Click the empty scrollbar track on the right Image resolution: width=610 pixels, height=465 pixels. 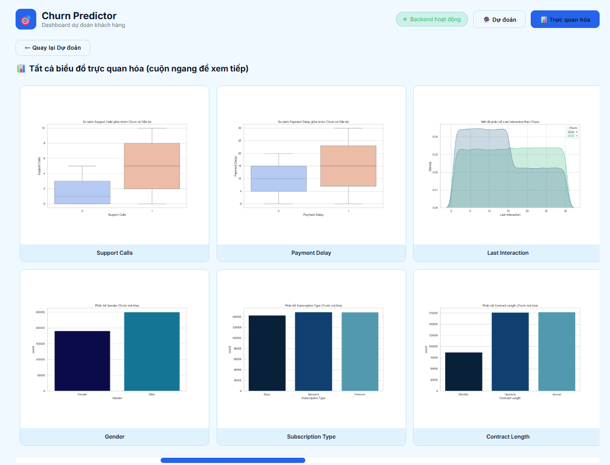pos(451,460)
